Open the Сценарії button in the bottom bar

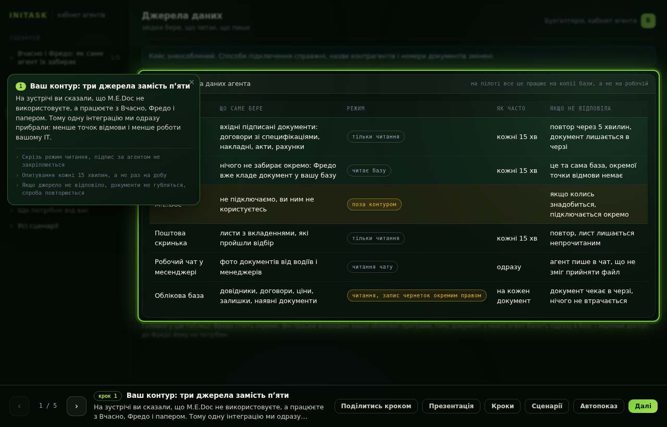(x=547, y=406)
